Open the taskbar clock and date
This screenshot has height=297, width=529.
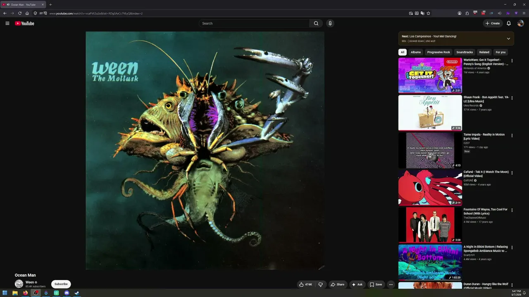(x=517, y=293)
